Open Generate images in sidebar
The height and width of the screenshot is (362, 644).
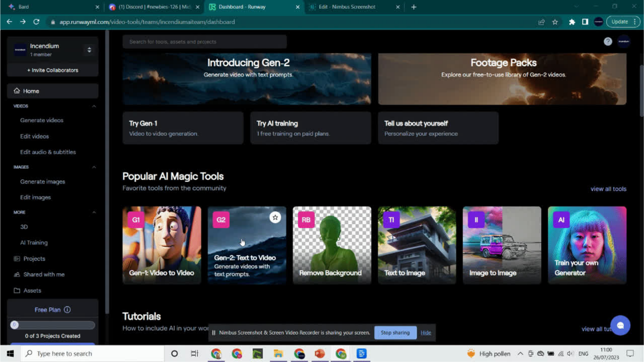pyautogui.click(x=43, y=182)
